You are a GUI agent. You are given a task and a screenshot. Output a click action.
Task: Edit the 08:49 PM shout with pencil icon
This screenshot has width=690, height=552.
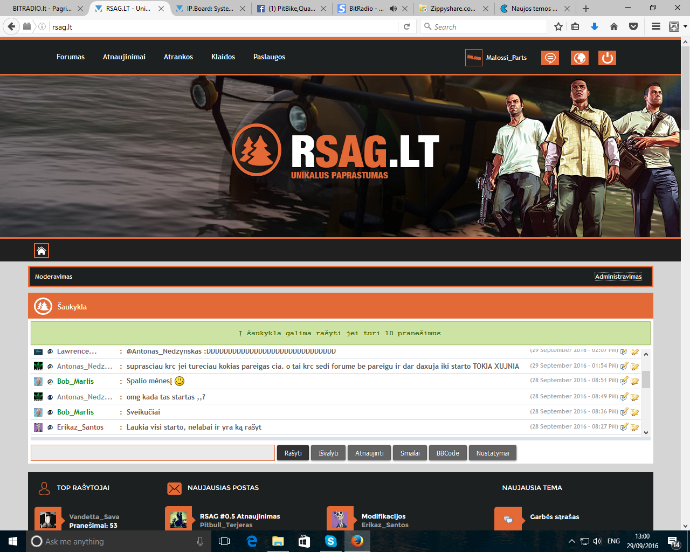[624, 397]
